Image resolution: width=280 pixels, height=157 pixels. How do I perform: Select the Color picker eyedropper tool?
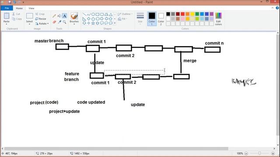click(59, 22)
